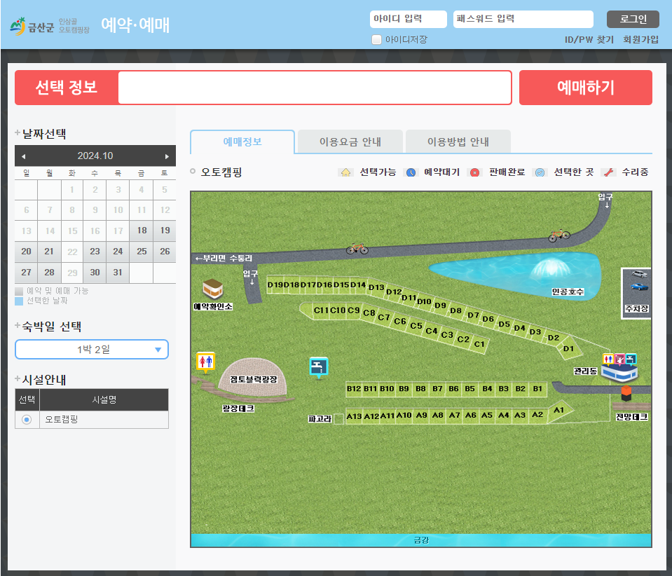Select campsite C6 on the map
Screen dimensions: 672x576
pos(399,321)
